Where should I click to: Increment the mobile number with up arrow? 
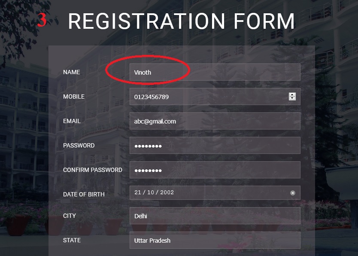pyautogui.click(x=292, y=95)
